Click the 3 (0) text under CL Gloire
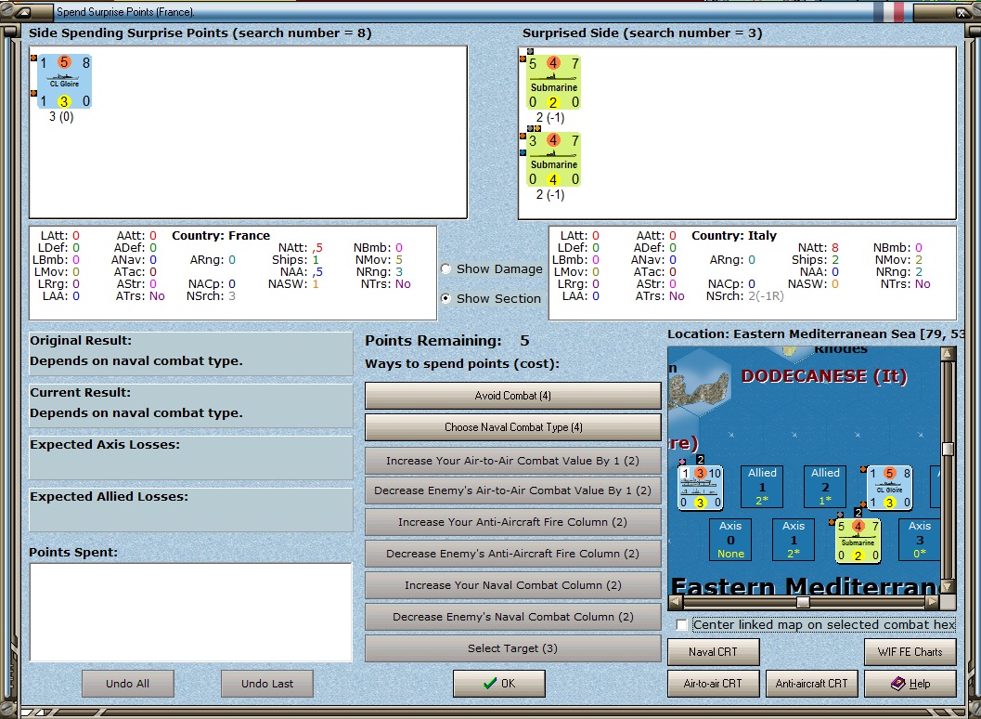The image size is (981, 719). tap(61, 116)
